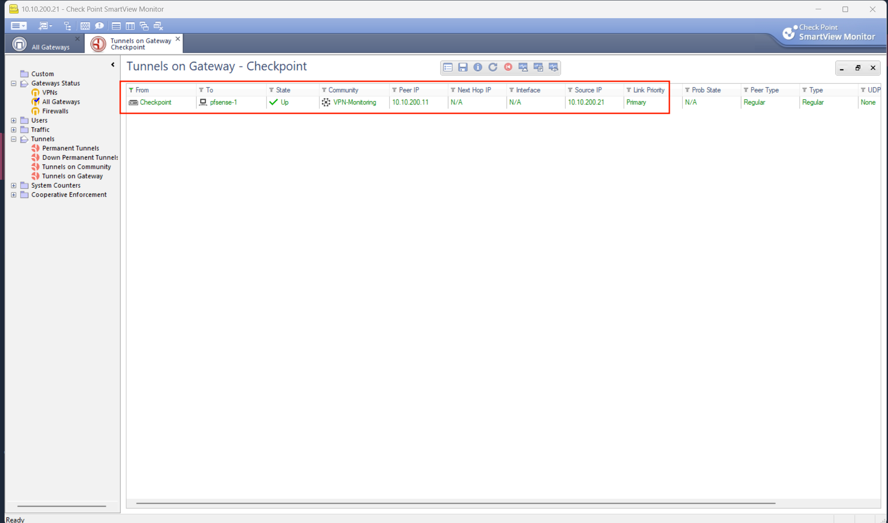Tile views horizontally using the rows icon
This screenshot has width=888, height=523.
[x=116, y=26]
